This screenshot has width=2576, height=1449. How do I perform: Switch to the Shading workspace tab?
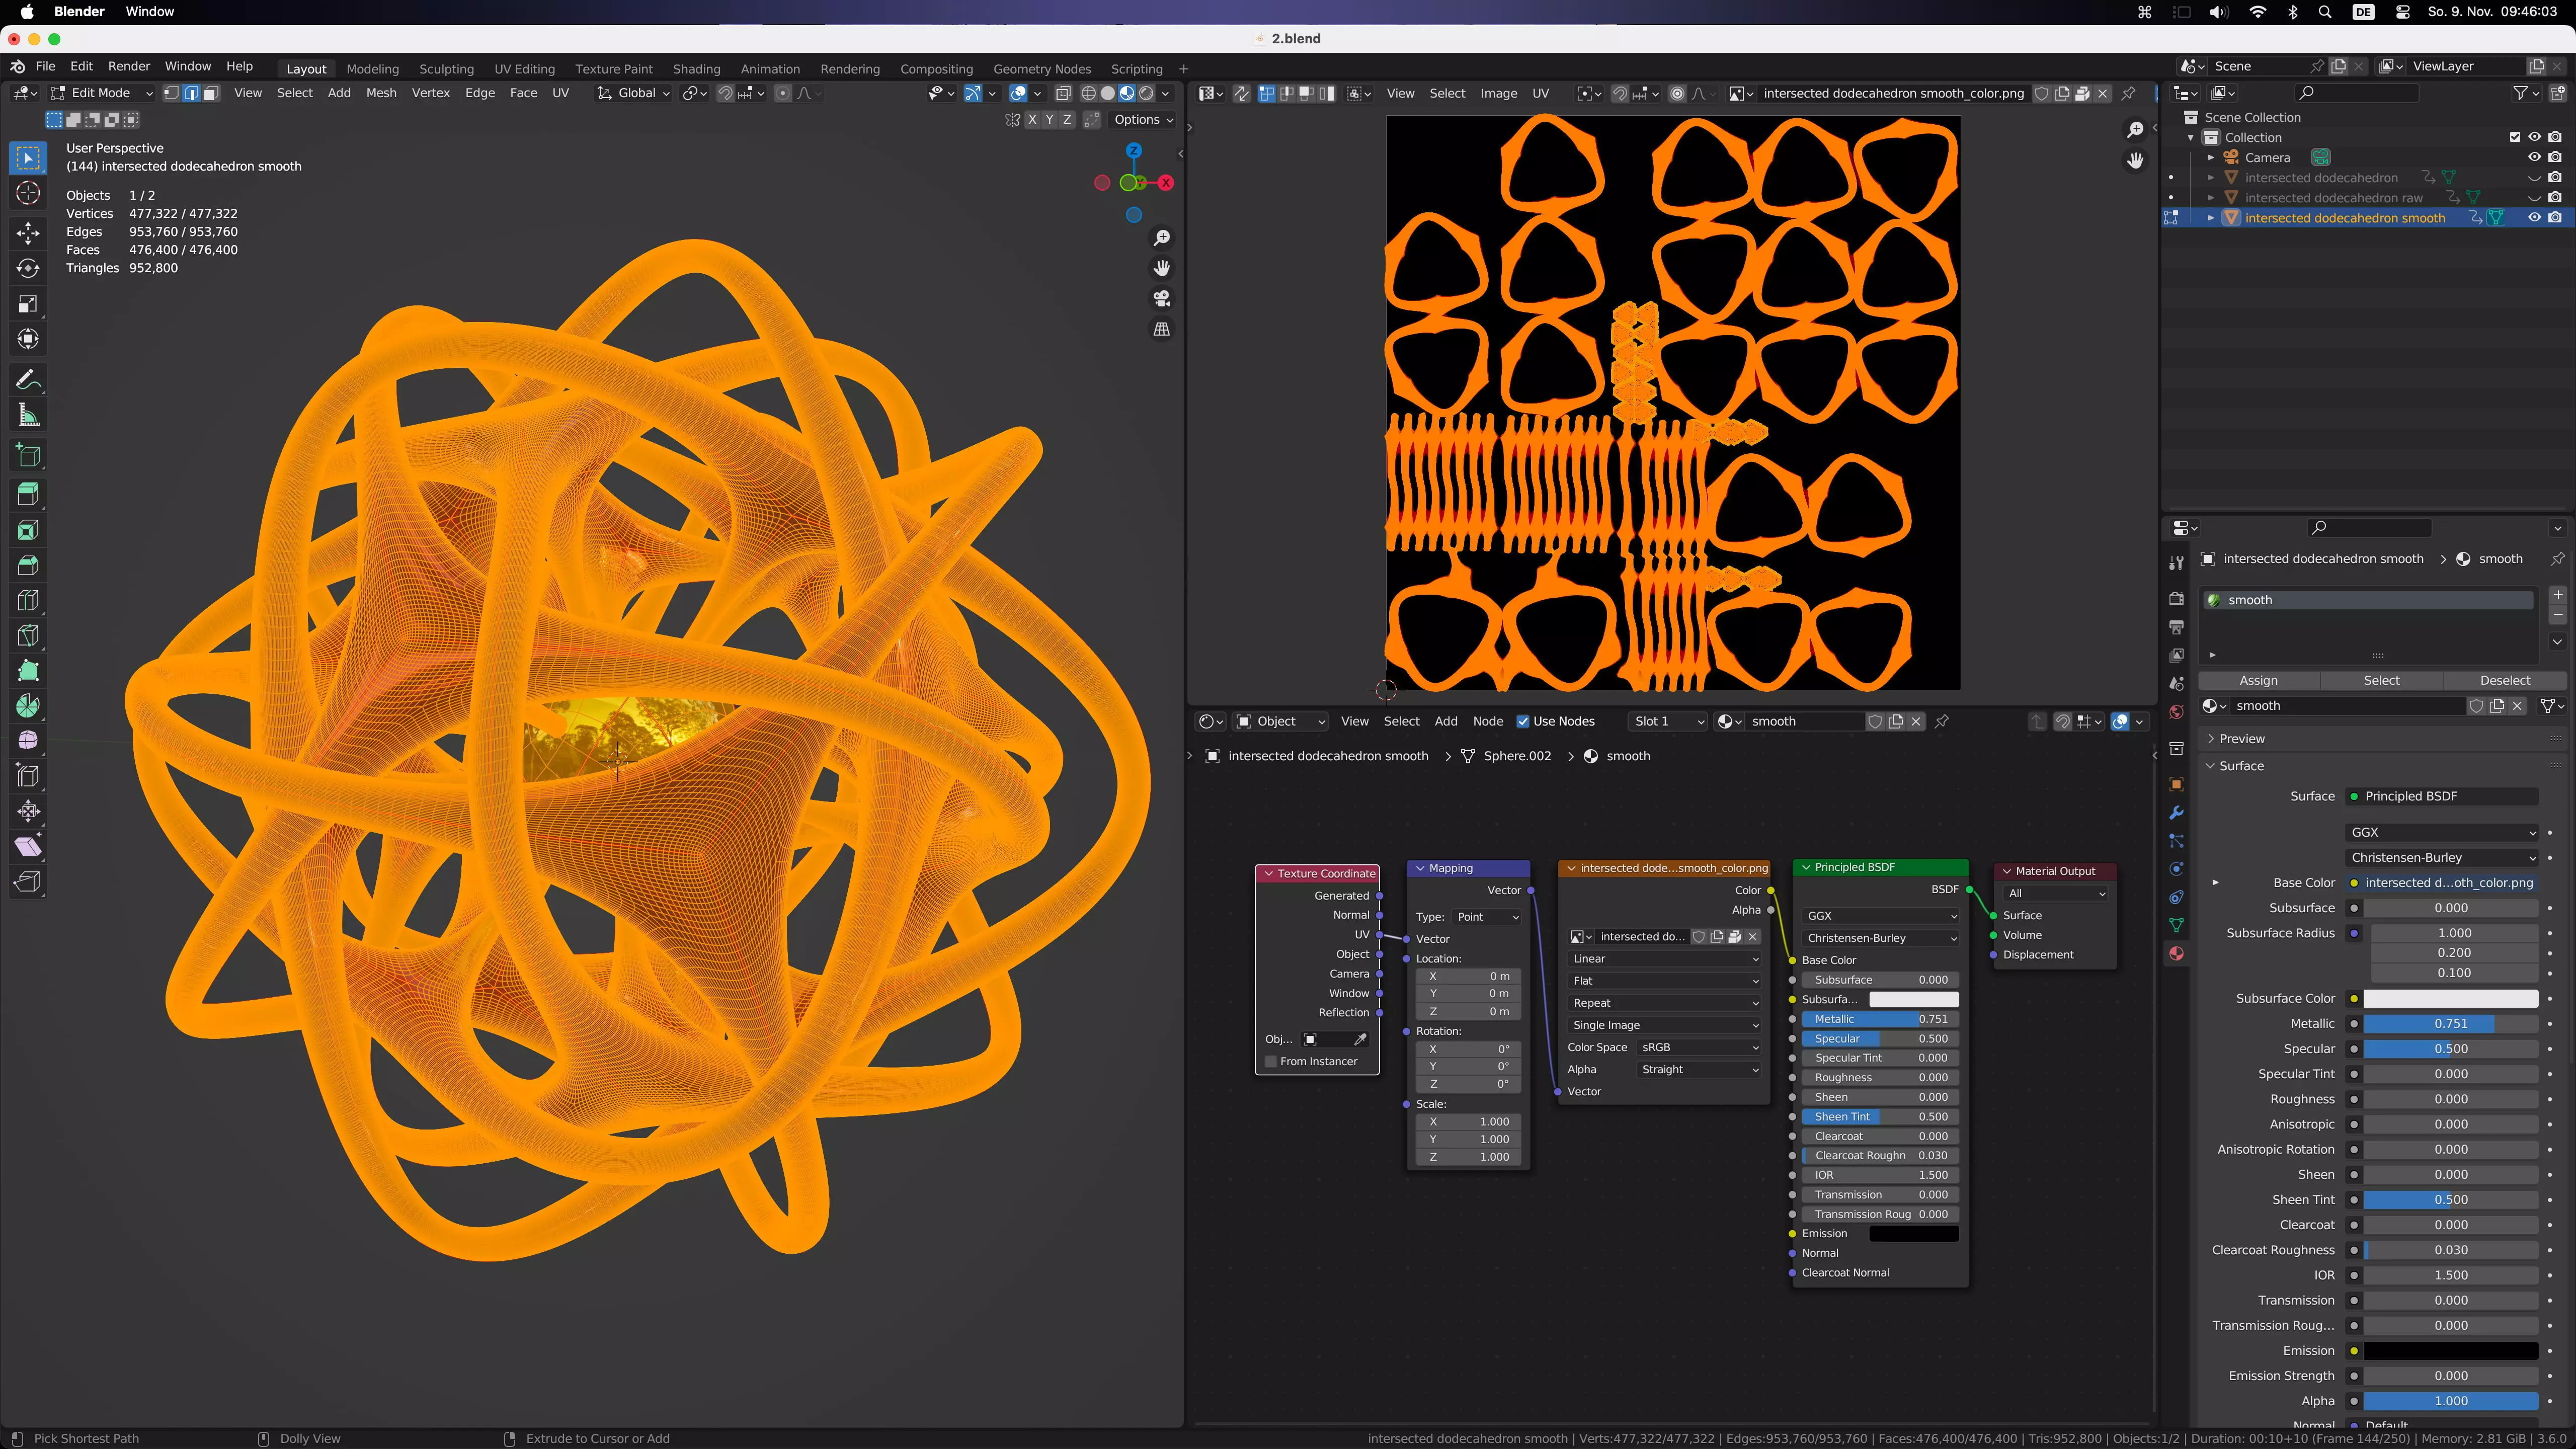tap(696, 69)
